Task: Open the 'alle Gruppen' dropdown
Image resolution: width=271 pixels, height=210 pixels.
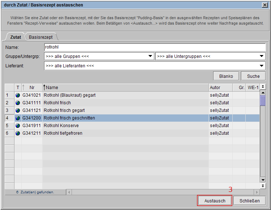Action: (x=99, y=56)
